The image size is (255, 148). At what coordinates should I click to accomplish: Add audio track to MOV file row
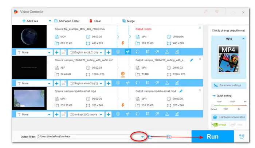click(x=109, y=52)
